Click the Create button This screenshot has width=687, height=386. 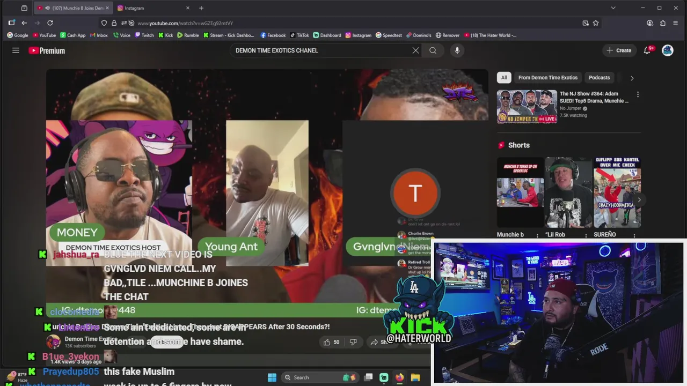[x=619, y=50]
